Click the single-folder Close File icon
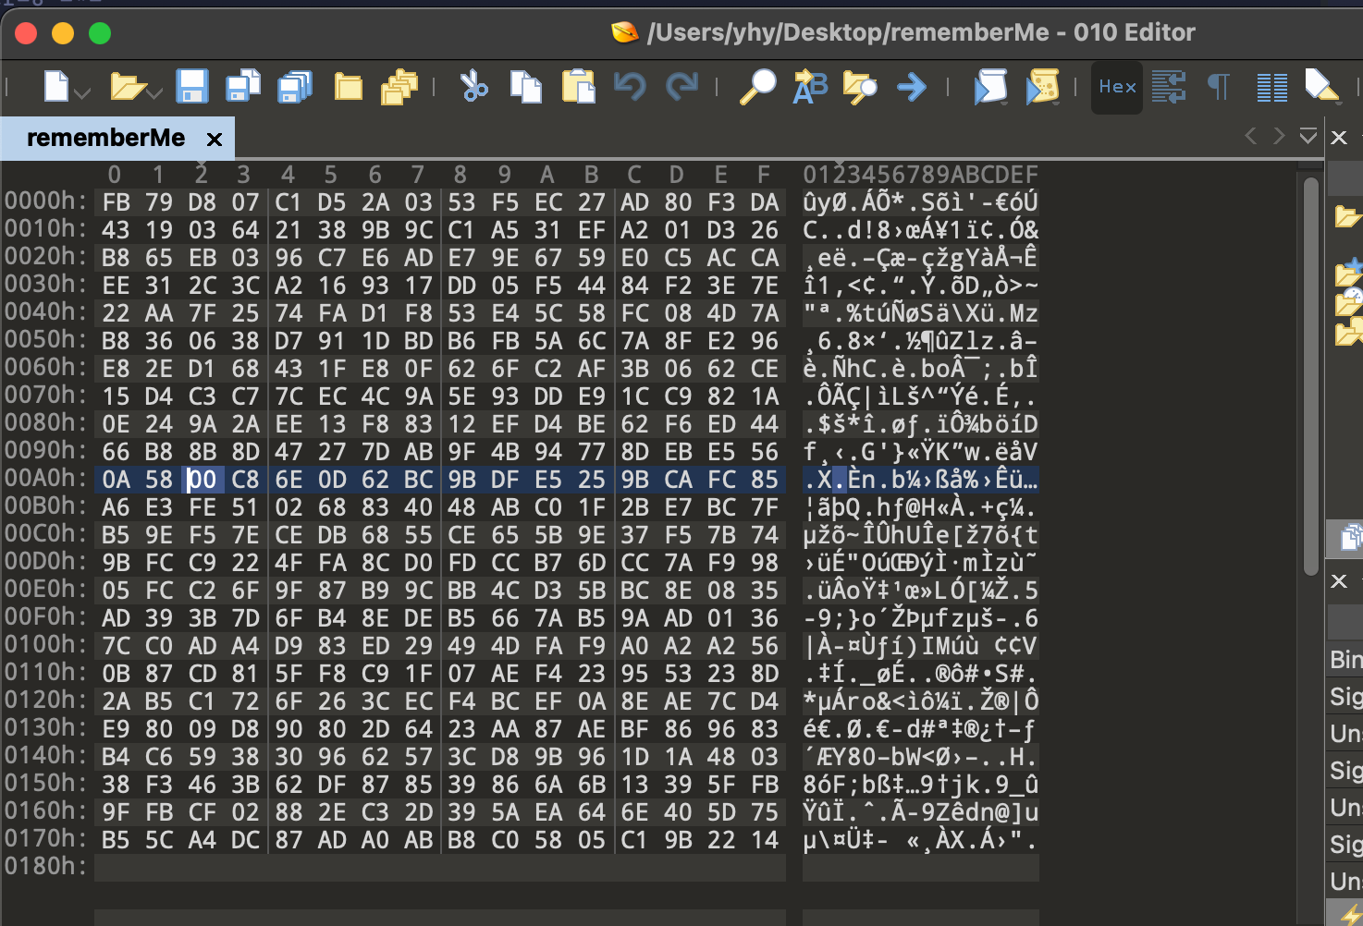1363x926 pixels. 348,87
